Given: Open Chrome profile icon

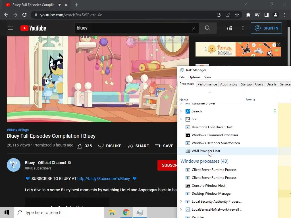Looking at the screenshot, I should pyautogui.click(x=276, y=15).
